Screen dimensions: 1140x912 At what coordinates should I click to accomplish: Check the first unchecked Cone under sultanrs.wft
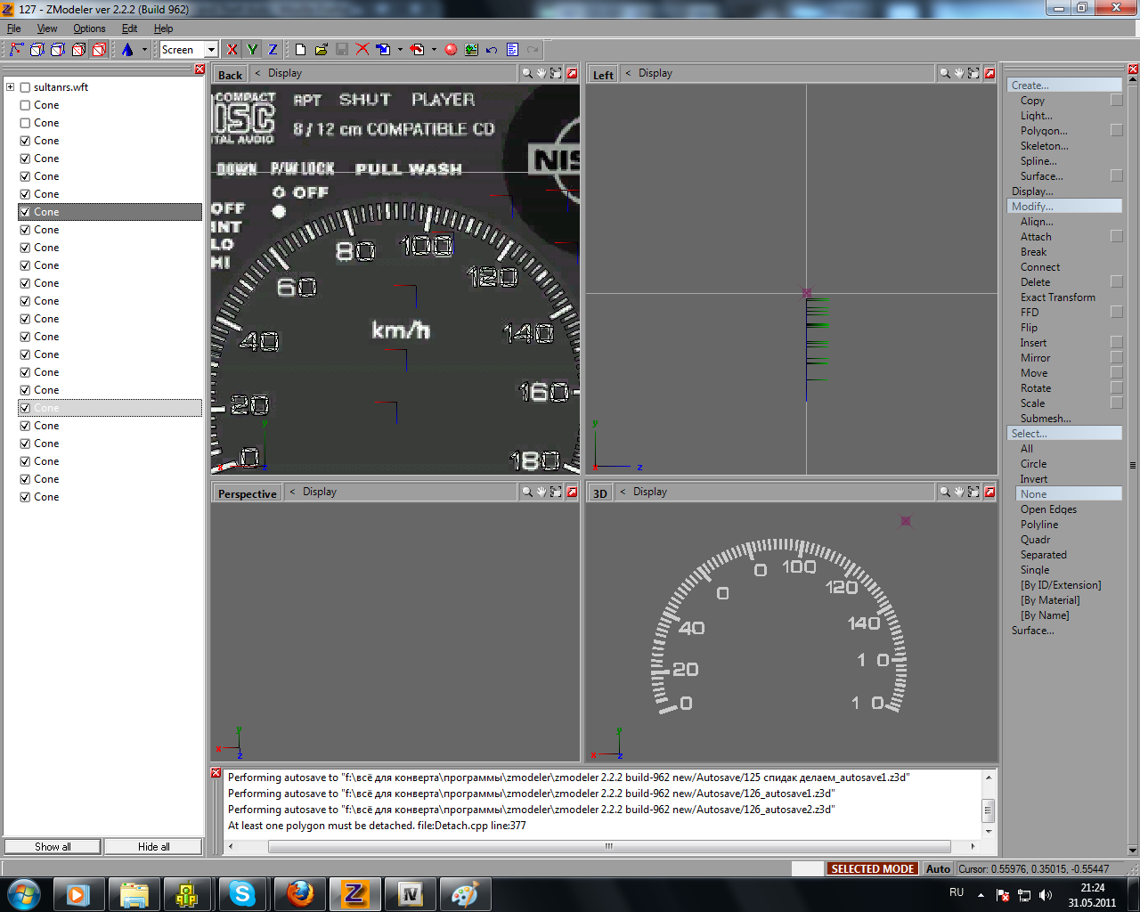[x=25, y=105]
